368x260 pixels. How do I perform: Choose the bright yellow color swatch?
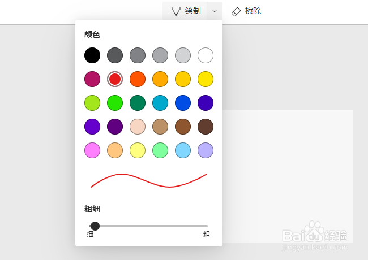click(x=206, y=79)
